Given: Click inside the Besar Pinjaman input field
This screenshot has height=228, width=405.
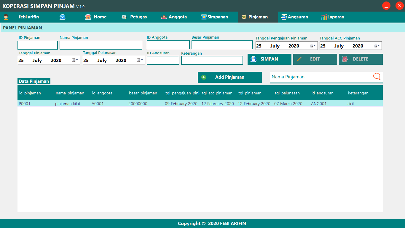Looking at the screenshot, I should point(222,45).
